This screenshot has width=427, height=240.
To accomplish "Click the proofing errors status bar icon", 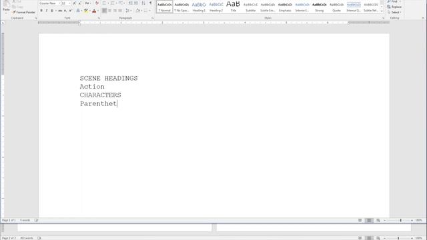I will pos(36,220).
